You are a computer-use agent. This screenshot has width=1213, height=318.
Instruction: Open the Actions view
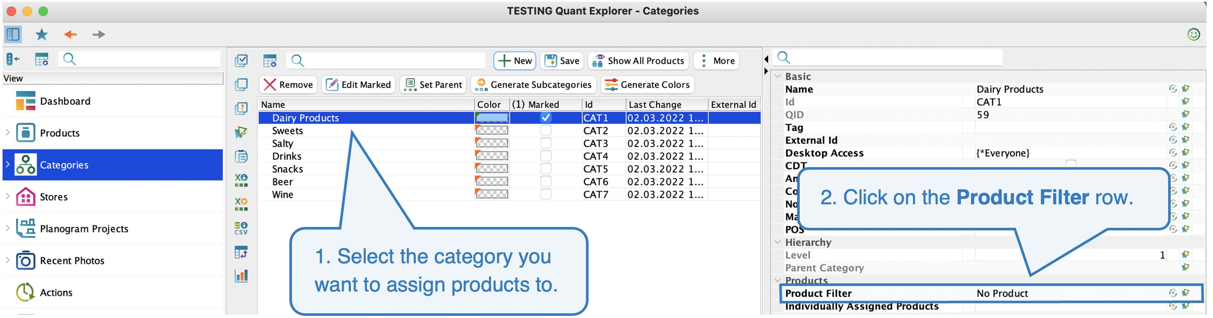(x=112, y=292)
